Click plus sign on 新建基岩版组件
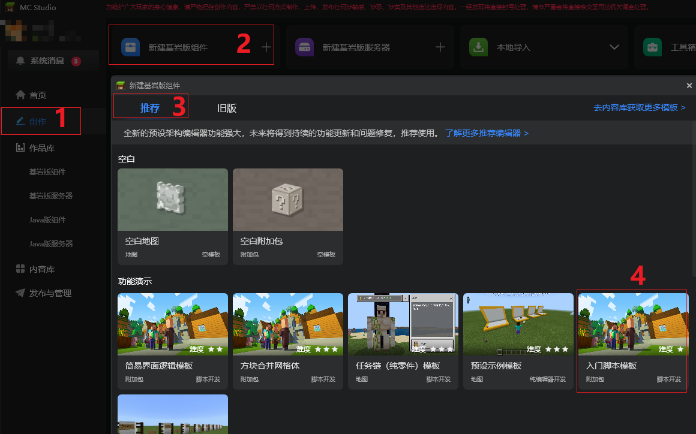This screenshot has height=434, width=696. coord(266,47)
